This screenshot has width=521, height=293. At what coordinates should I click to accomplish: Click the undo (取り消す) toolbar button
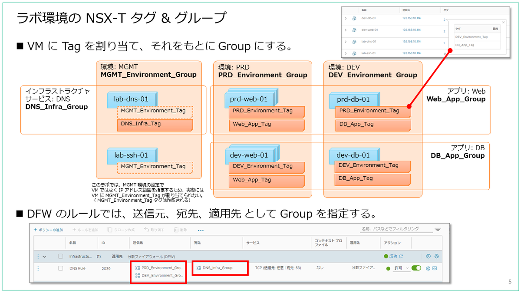pos(154,230)
